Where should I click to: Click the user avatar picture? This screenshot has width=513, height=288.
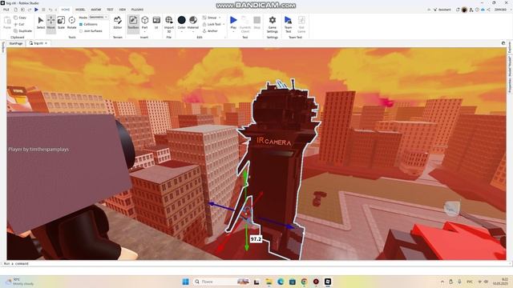(464, 10)
